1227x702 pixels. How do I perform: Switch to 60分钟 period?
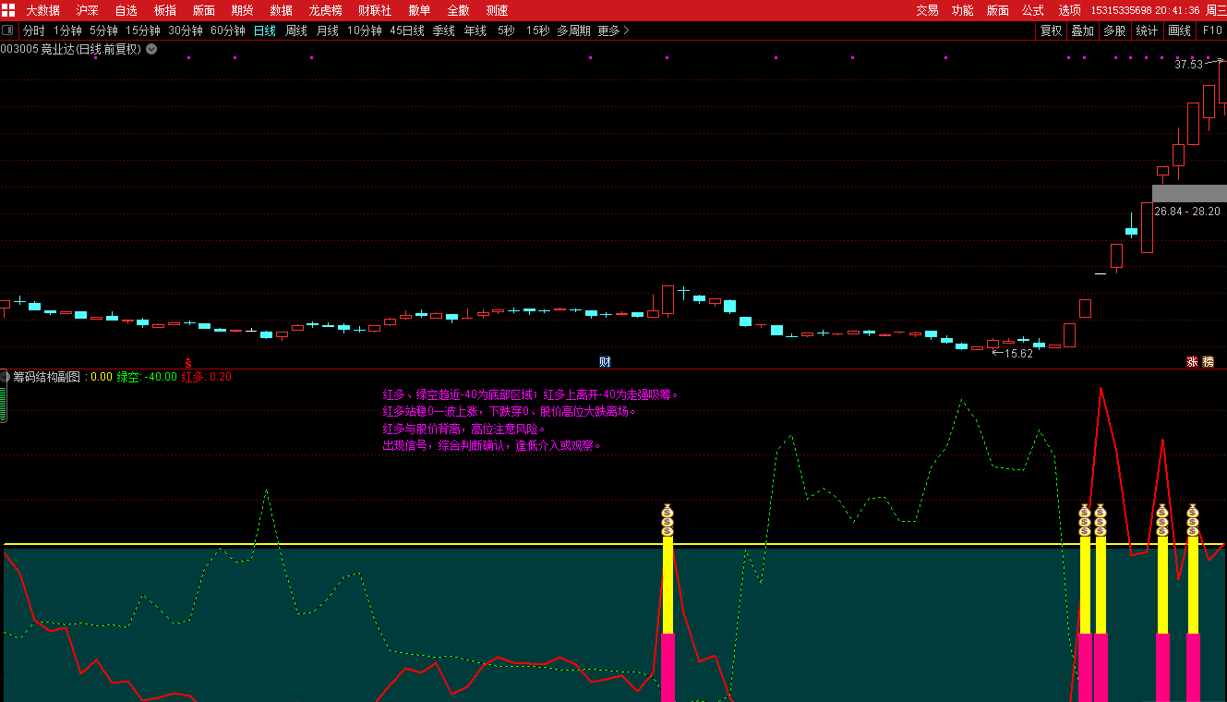(x=228, y=30)
